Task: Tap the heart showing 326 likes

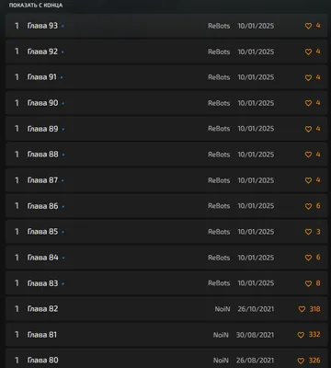Action: click(301, 361)
